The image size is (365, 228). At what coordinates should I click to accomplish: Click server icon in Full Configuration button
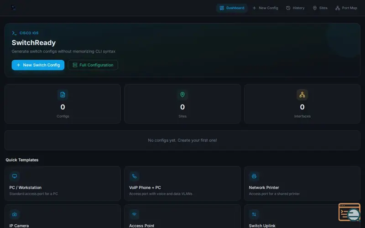[75, 65]
